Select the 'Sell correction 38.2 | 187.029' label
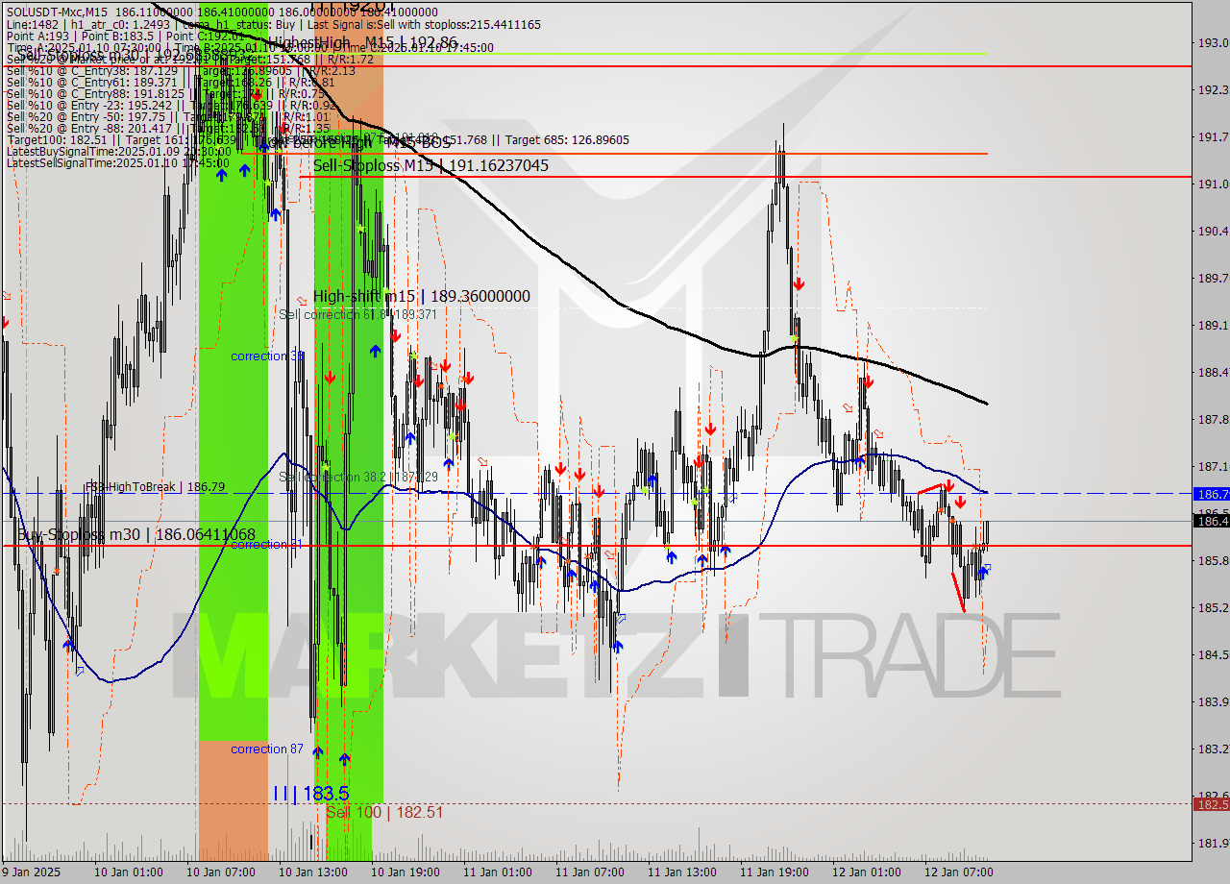1230x884 pixels. (x=357, y=477)
